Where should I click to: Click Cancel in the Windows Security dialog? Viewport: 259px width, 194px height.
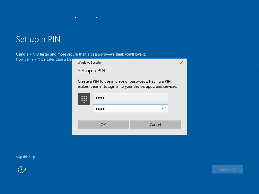[x=155, y=125]
